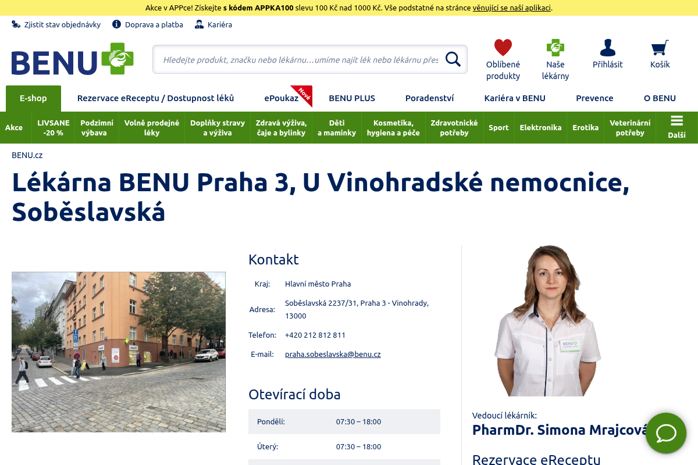Open Zdravotnické potřeby category

click(x=454, y=127)
